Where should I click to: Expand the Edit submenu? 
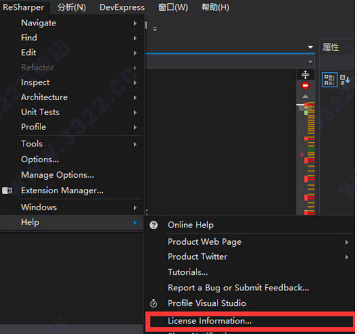coord(72,53)
